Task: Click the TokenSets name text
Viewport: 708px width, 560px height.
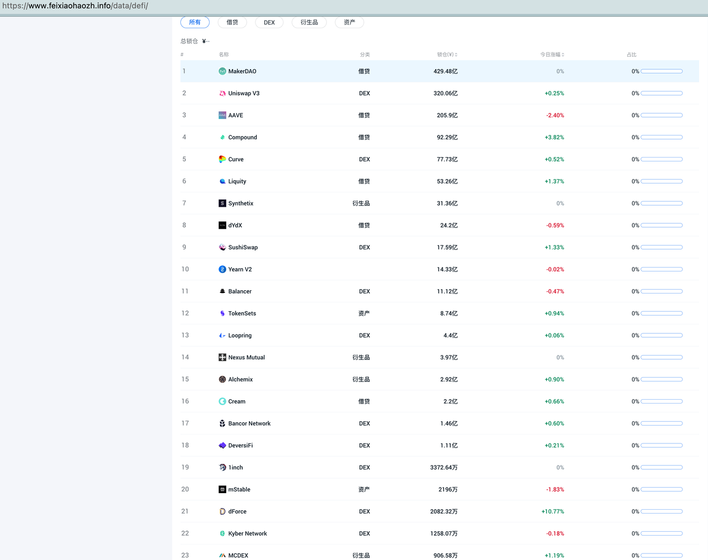Action: (242, 313)
